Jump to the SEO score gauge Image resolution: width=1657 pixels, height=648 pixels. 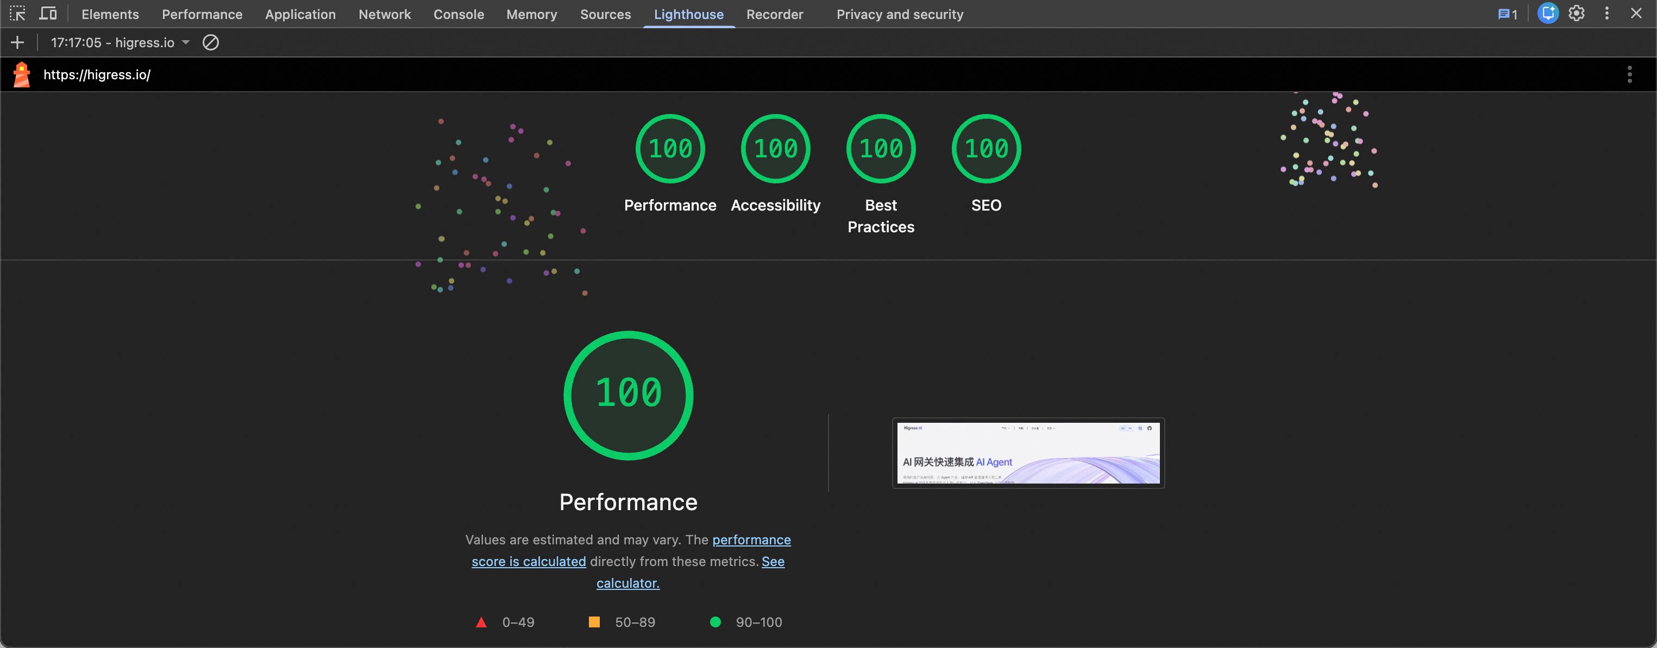pyautogui.click(x=986, y=149)
